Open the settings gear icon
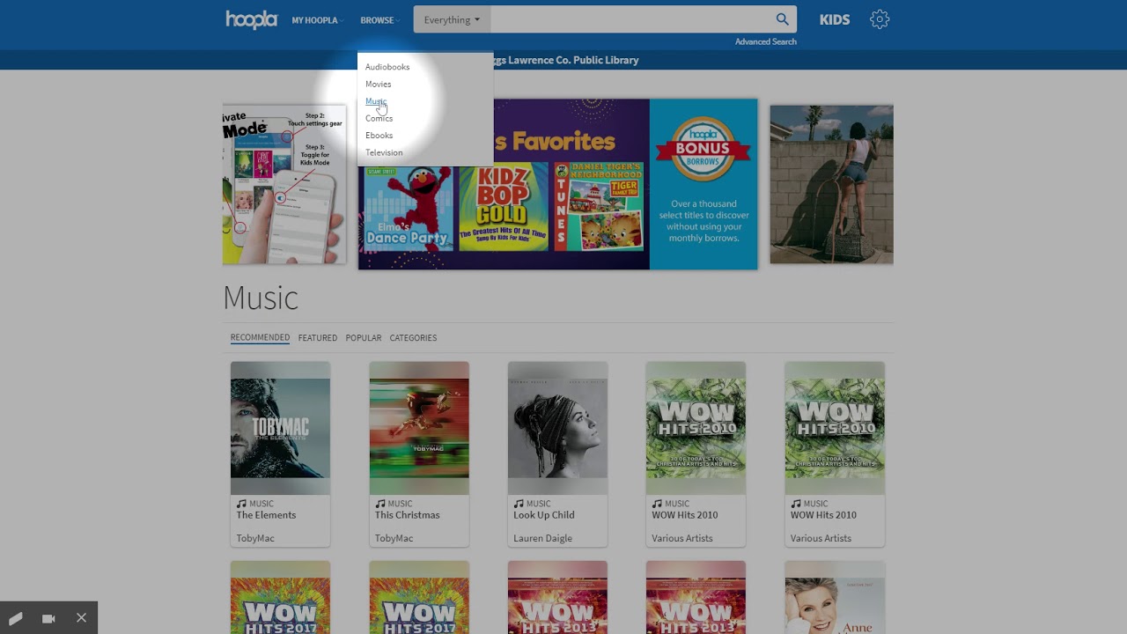 click(880, 19)
